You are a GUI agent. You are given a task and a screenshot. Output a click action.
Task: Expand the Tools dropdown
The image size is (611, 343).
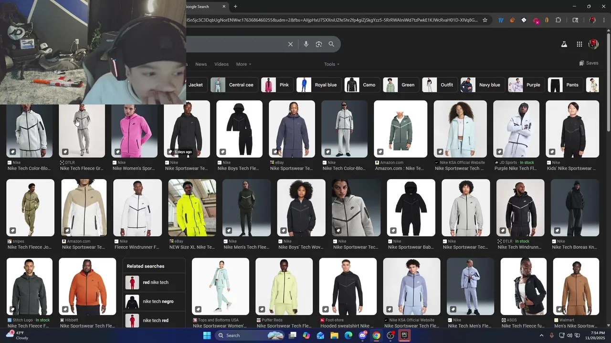point(332,64)
